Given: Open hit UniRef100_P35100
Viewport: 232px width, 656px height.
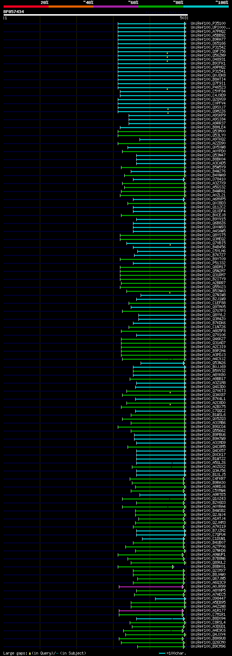Looking at the screenshot, I should tap(208, 24).
